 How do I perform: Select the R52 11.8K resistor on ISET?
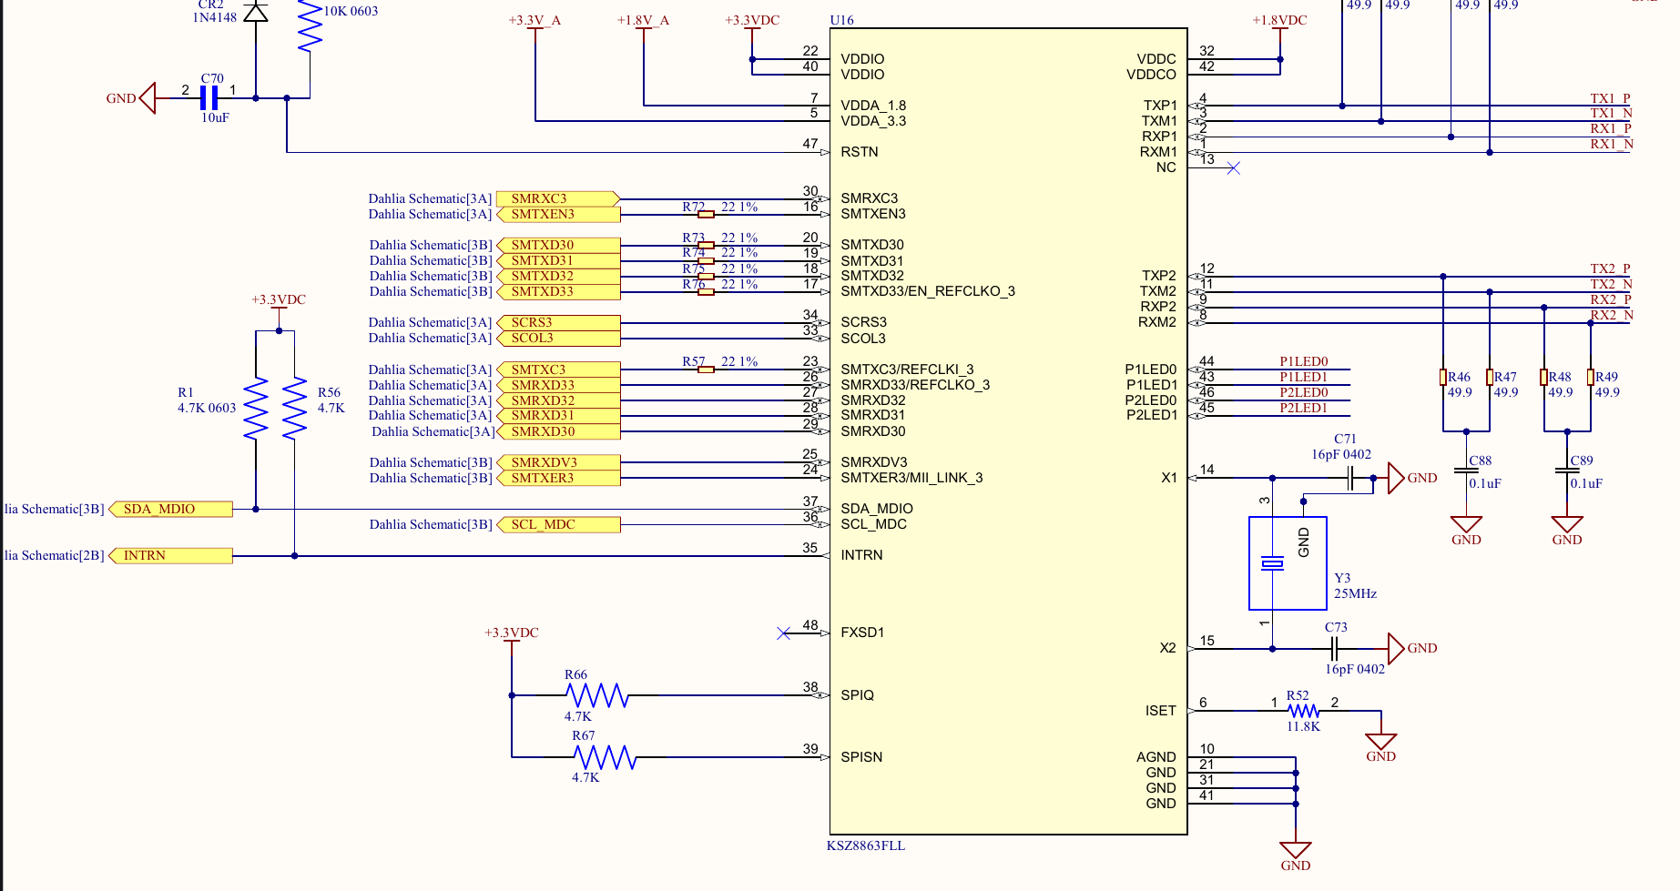[x=1302, y=711]
